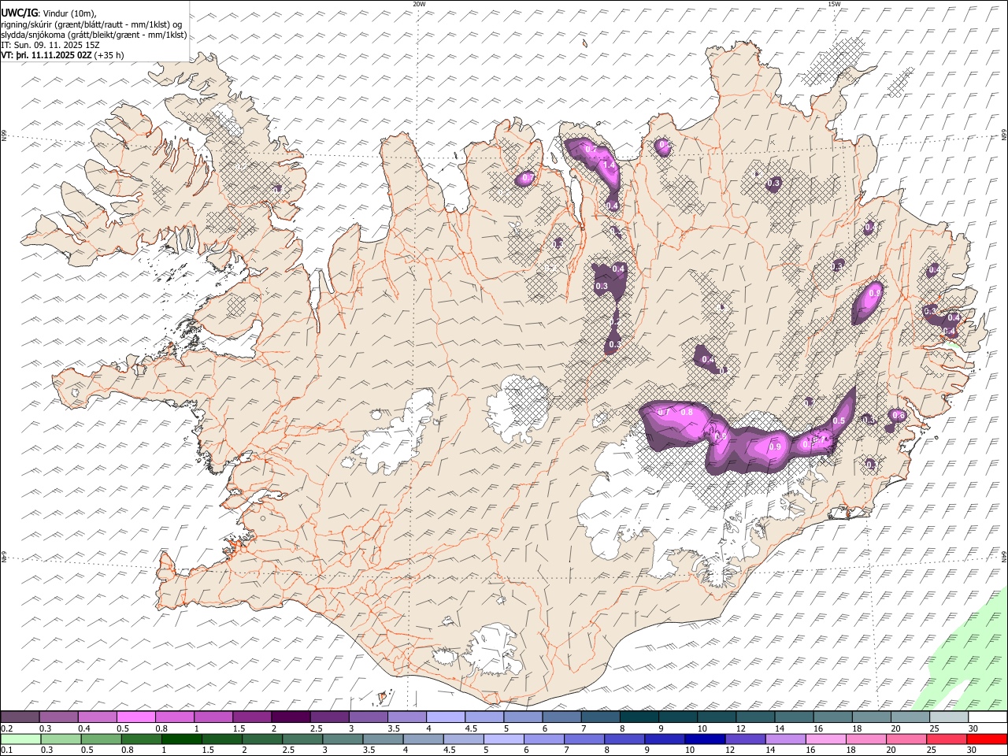Click the 3.5 lavender swatch in upper legend
Screen dimensions: 1008x756
coord(406,717)
